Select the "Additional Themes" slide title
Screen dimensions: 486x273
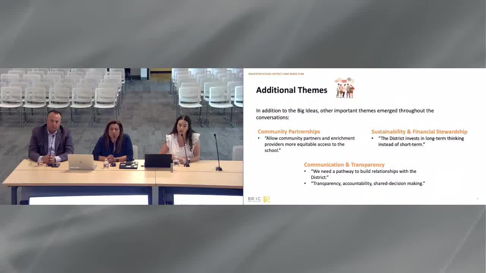point(292,90)
